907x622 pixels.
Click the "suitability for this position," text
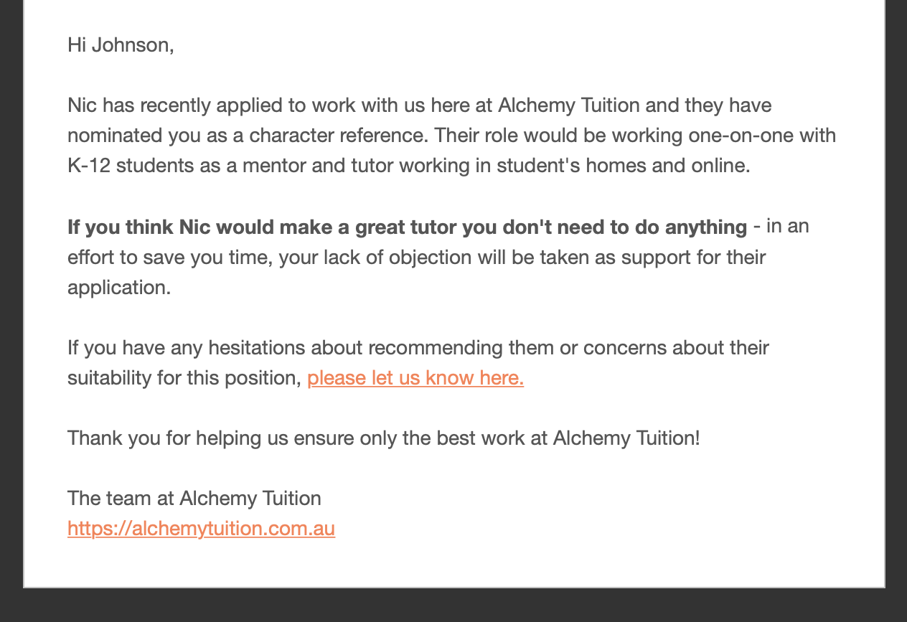(184, 378)
